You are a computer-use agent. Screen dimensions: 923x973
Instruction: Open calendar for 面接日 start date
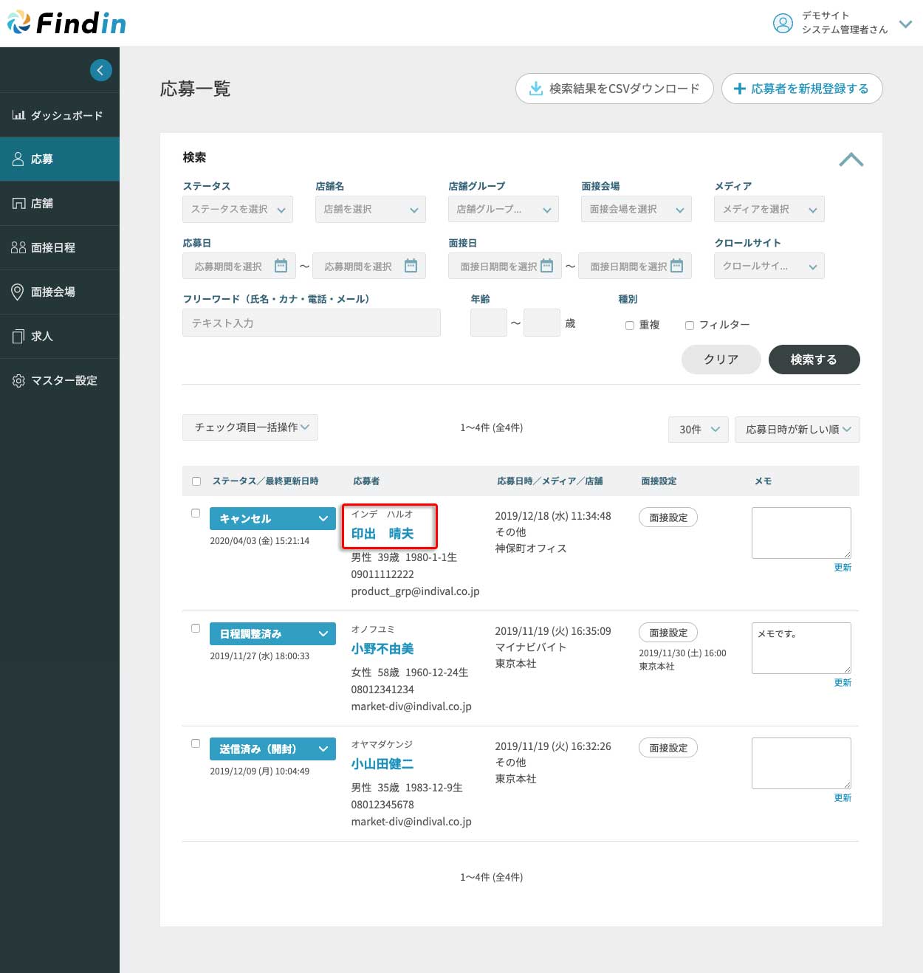(546, 266)
